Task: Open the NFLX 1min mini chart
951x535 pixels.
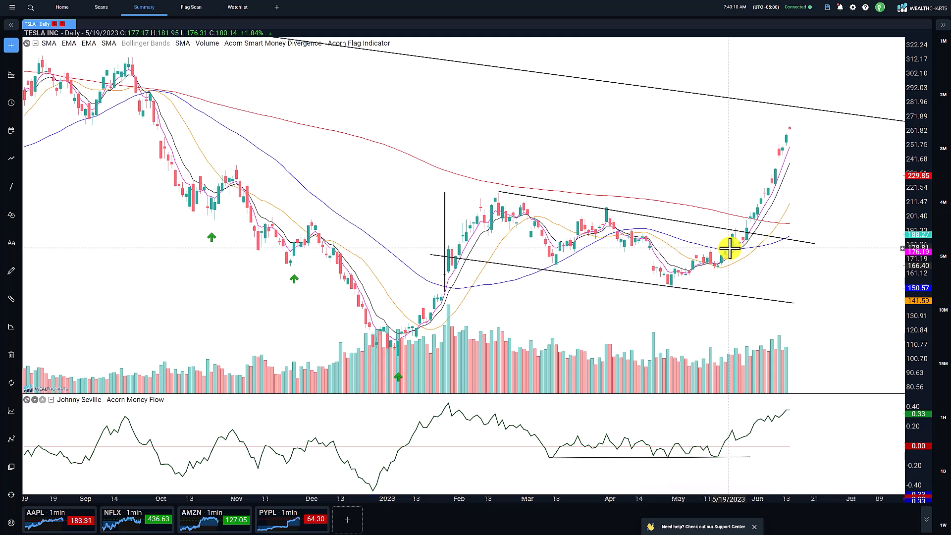Action: click(x=137, y=520)
